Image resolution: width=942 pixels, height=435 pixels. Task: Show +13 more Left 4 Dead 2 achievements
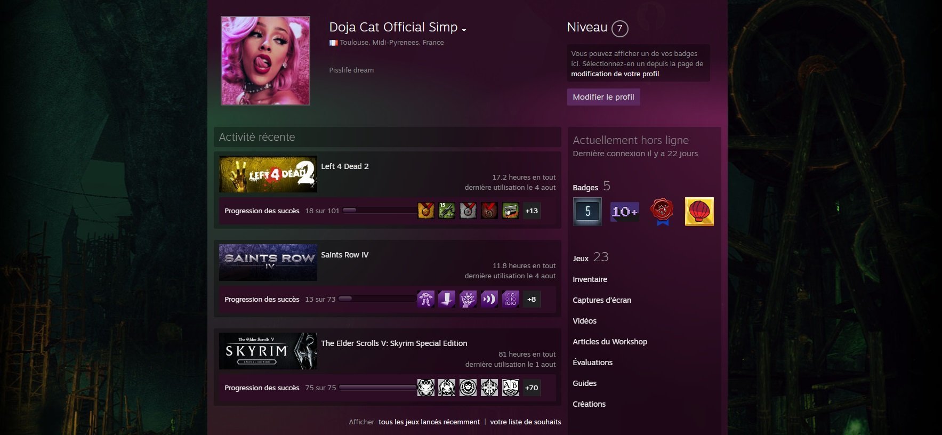tap(532, 211)
